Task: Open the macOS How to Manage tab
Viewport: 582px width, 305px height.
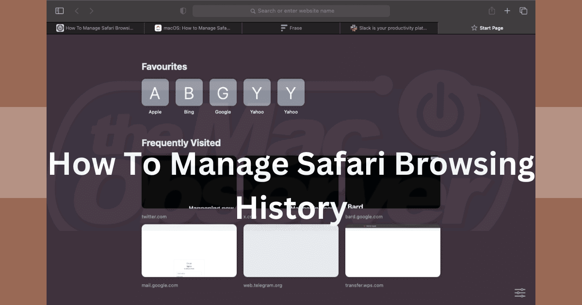Action: tap(193, 28)
